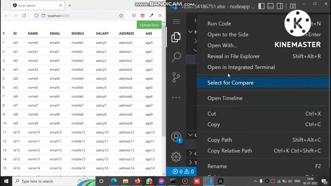Screen dimensions: 331x186
Task: Collapse the explorer section chevron beside Accounts icon
Action: click(x=190, y=135)
